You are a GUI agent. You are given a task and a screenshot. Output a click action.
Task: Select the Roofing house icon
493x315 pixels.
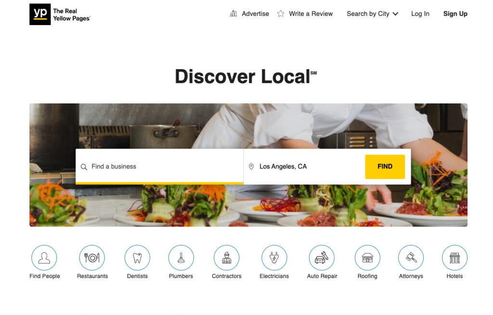click(367, 257)
